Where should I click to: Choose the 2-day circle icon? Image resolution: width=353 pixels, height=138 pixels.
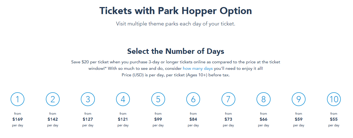pyautogui.click(x=53, y=99)
